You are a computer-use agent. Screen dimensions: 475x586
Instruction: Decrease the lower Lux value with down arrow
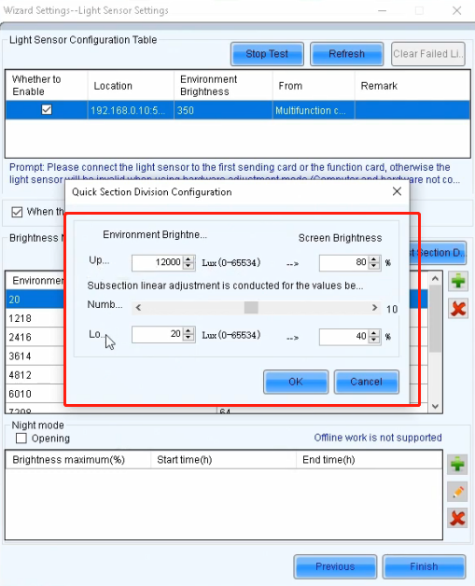tap(189, 338)
